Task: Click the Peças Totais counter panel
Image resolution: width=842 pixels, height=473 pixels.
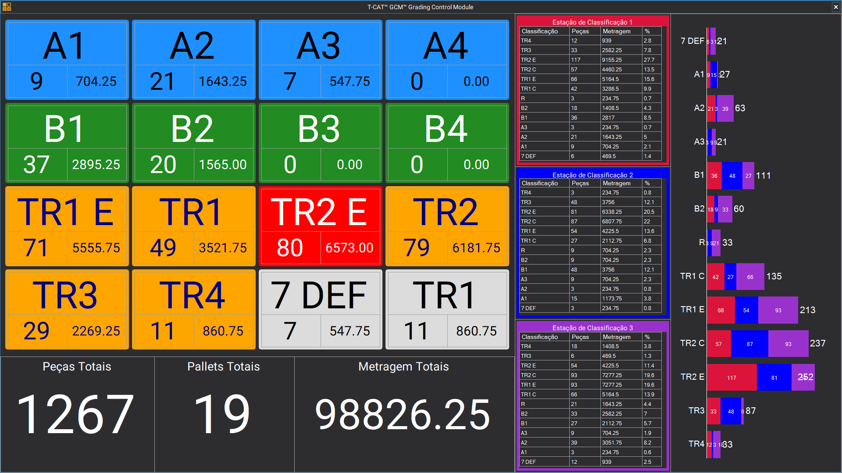Action: 77,414
